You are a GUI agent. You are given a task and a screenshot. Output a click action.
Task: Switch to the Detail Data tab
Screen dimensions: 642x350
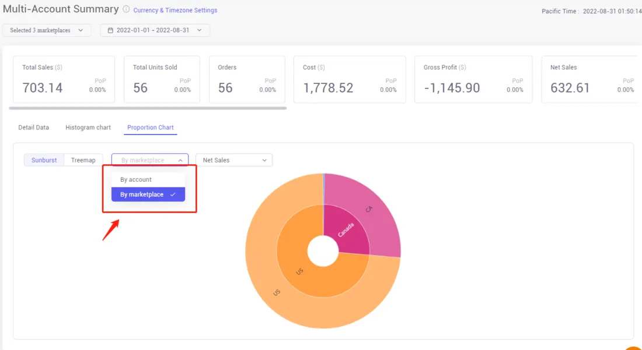coord(33,127)
